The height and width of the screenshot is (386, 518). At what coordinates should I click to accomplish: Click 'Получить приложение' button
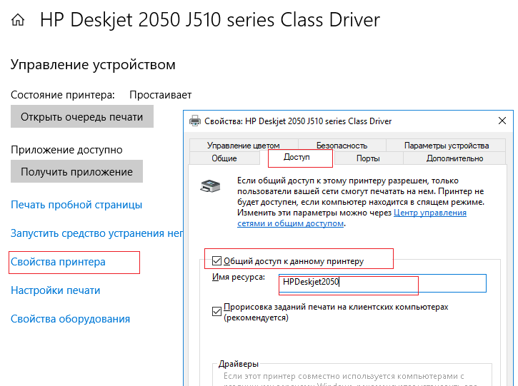click(x=76, y=171)
